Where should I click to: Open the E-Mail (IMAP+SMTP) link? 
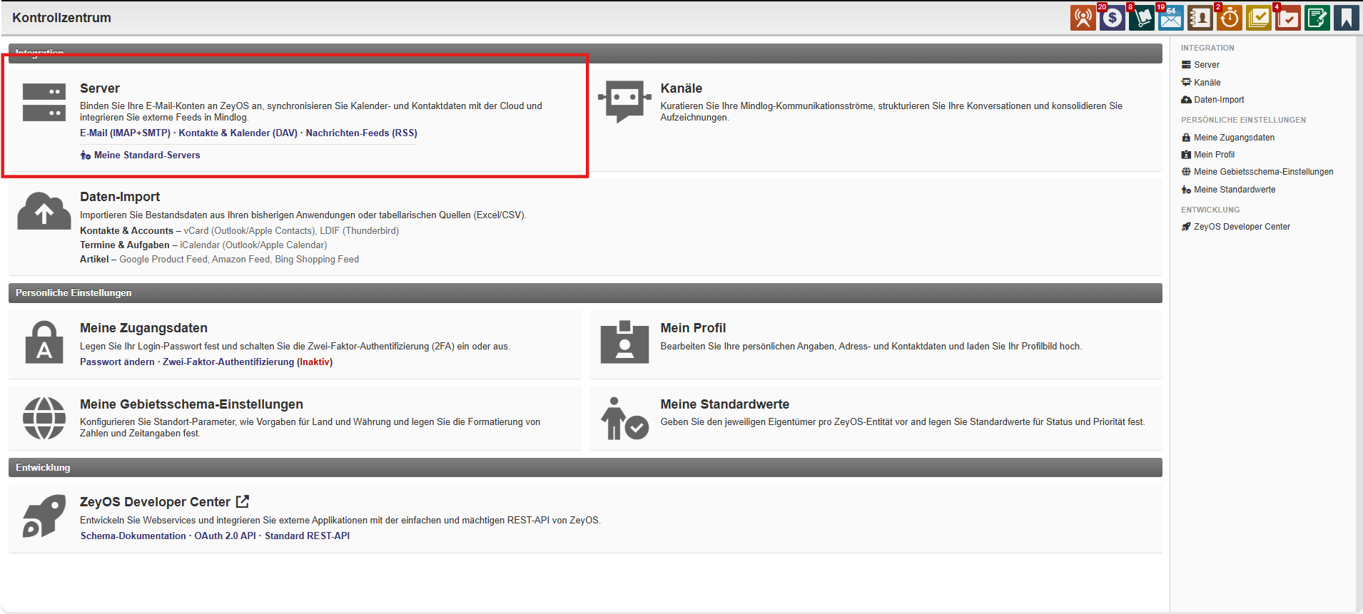click(x=125, y=133)
